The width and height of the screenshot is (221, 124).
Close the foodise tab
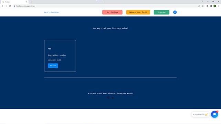pyautogui.click(x=27, y=2)
